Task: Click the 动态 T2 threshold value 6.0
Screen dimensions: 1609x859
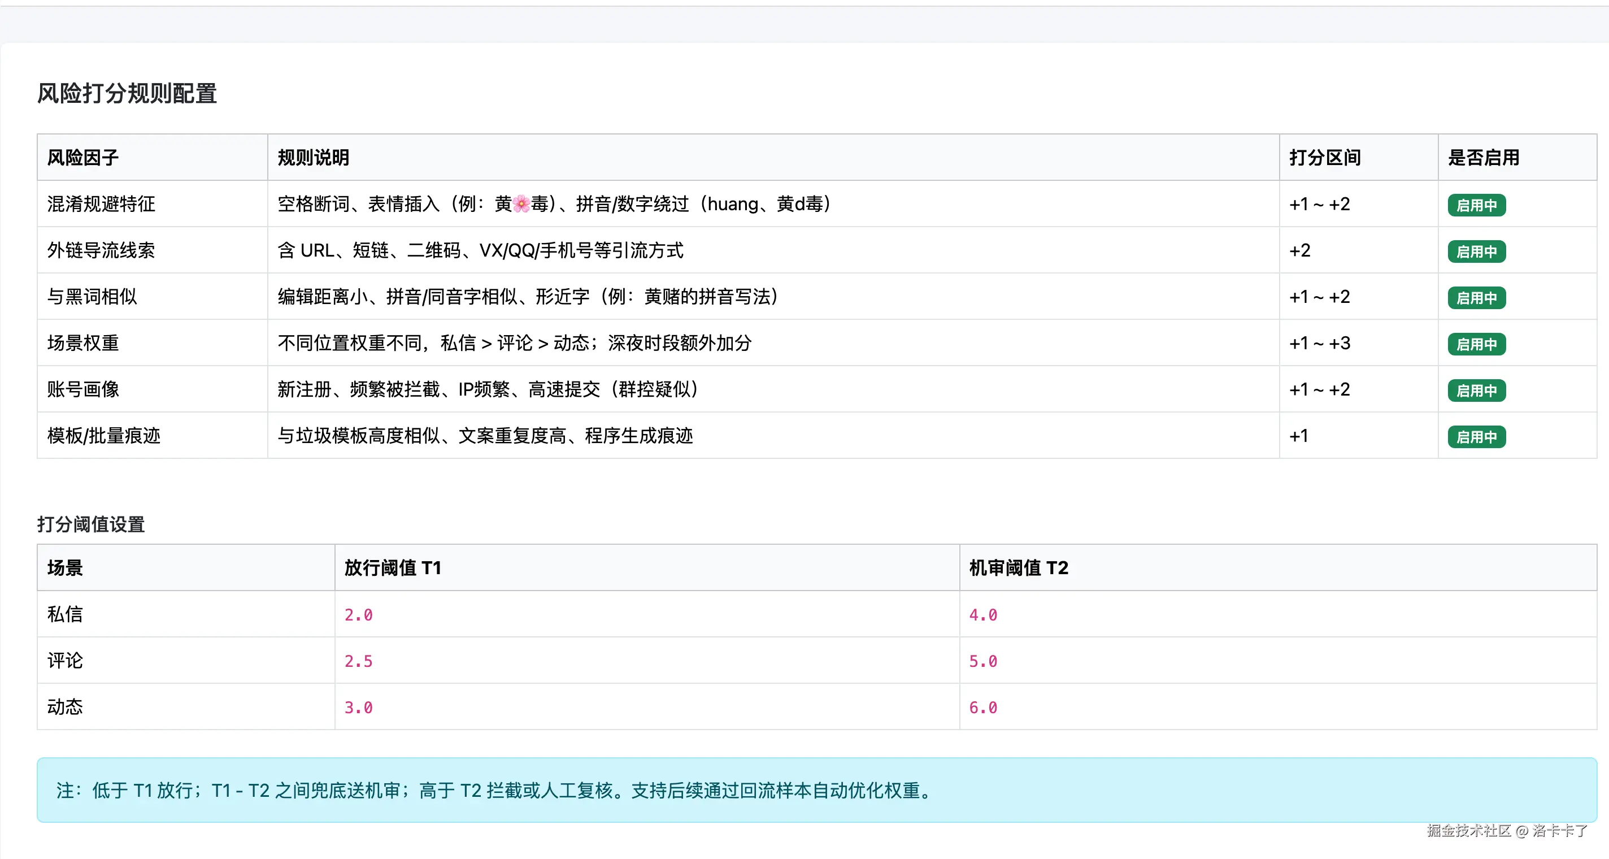Action: 982,707
